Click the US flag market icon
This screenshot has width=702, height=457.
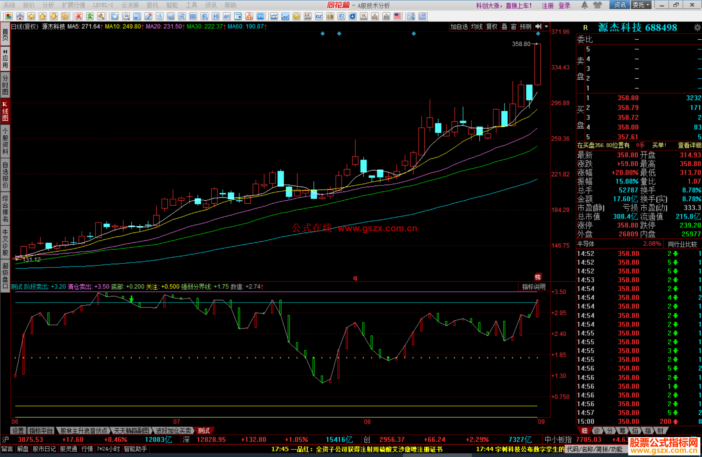coord(397,16)
